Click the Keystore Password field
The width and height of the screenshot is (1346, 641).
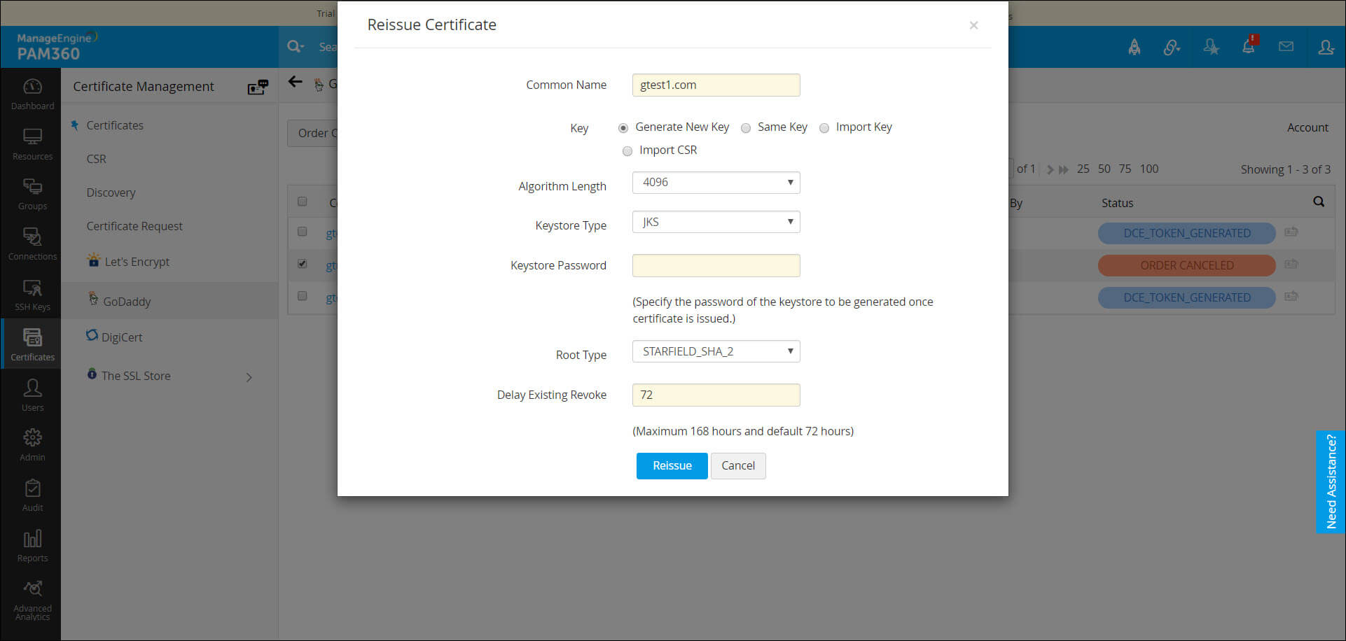716,265
